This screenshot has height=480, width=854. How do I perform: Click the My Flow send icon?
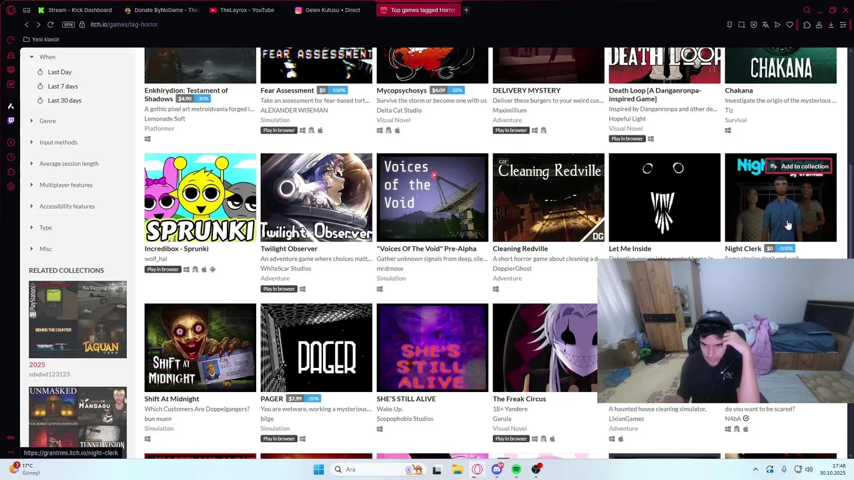[777, 25]
